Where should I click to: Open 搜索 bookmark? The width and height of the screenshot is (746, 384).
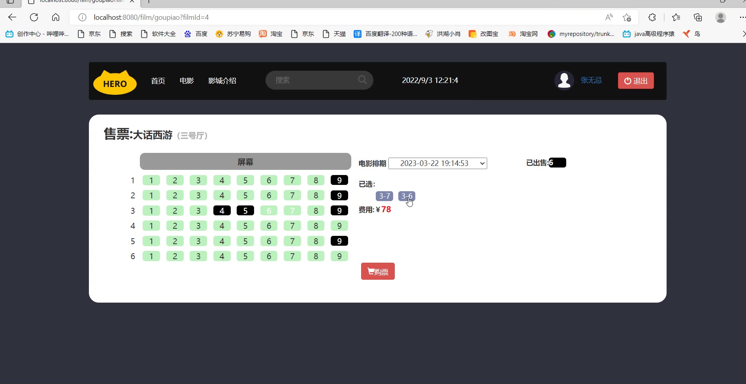(x=121, y=34)
